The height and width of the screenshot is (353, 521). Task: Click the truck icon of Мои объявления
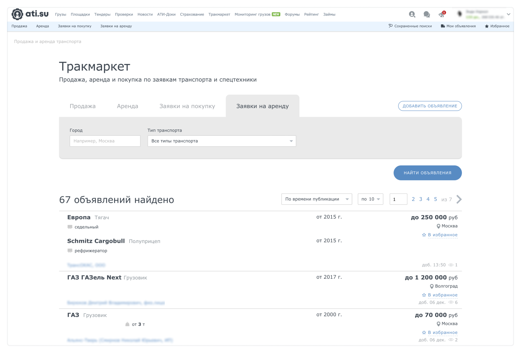[x=443, y=26]
